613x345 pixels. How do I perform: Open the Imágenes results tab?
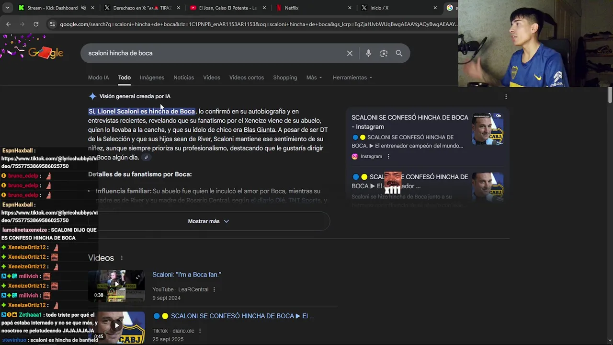coord(152,78)
